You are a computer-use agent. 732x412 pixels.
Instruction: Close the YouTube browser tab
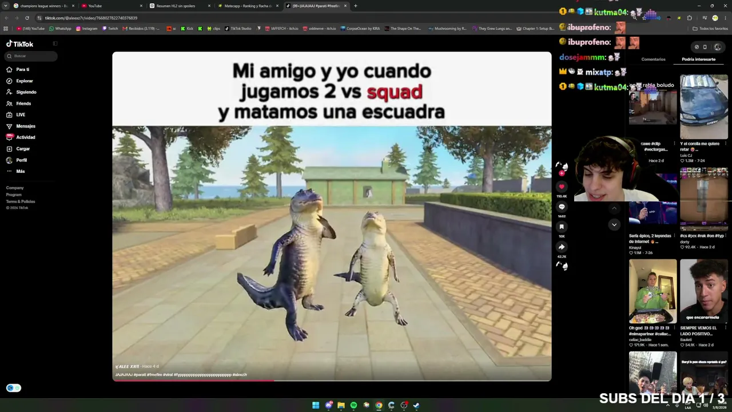coord(141,6)
